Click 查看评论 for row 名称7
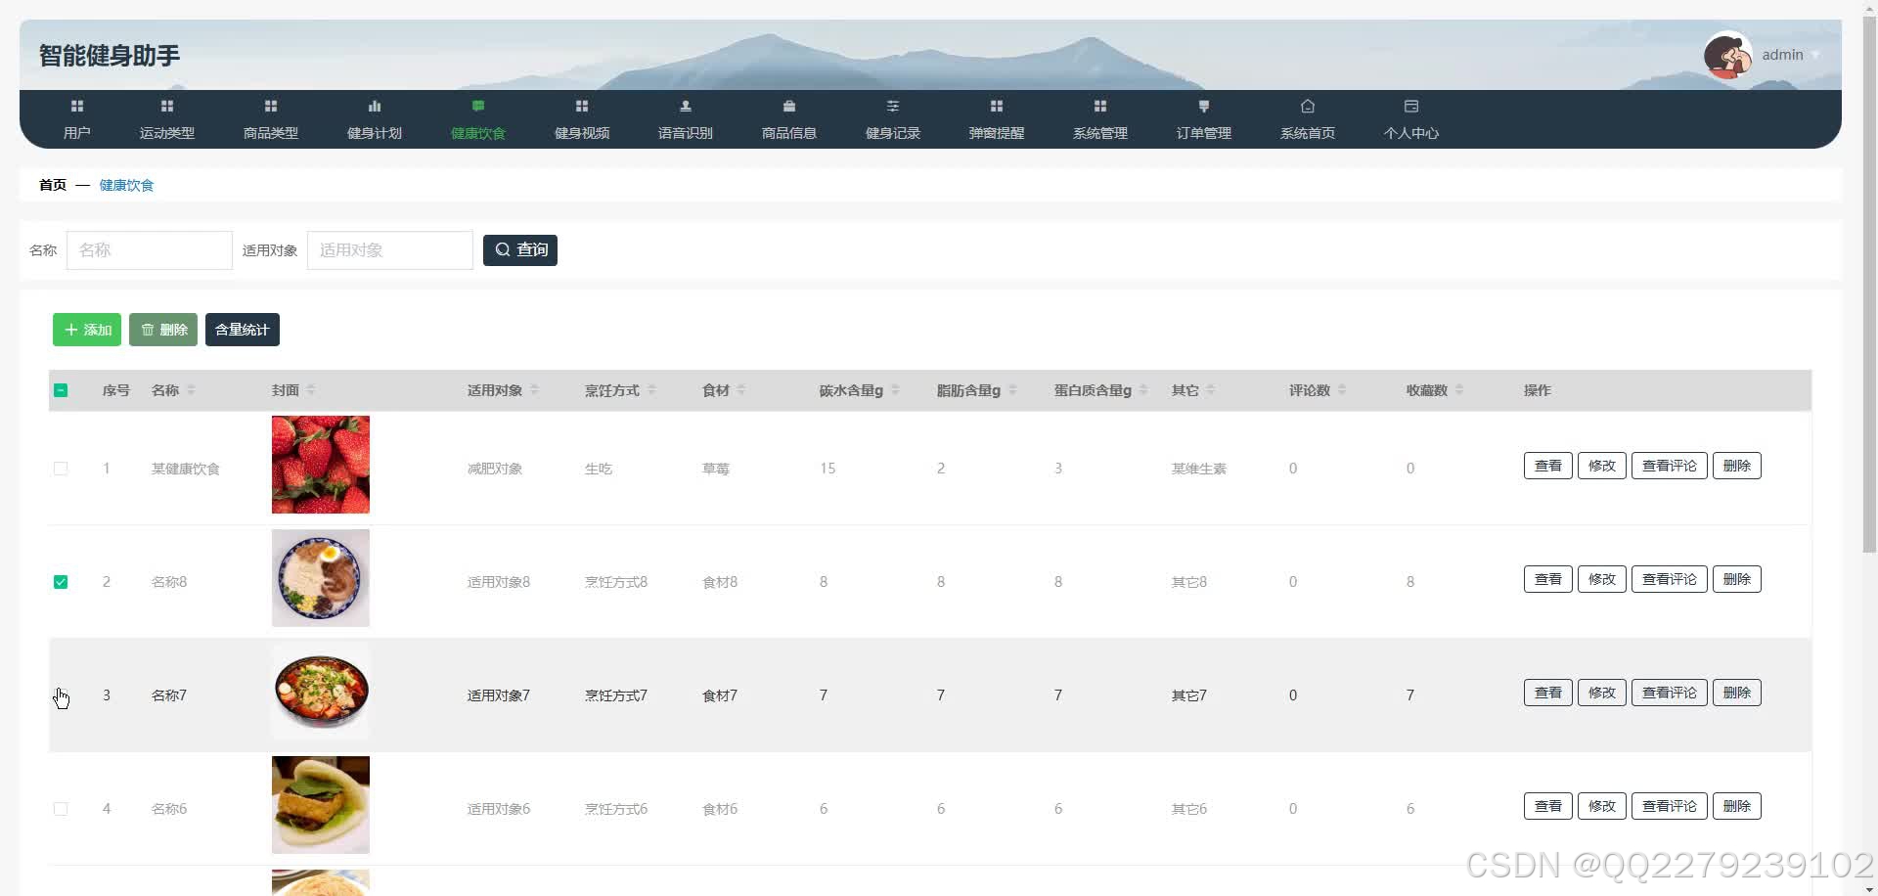1878x896 pixels. click(1670, 693)
